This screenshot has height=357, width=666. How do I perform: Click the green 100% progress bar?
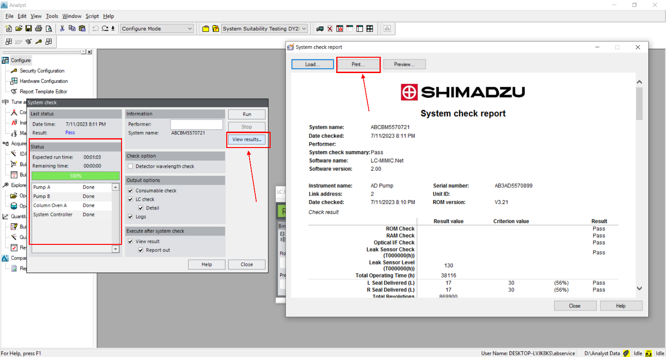point(75,175)
